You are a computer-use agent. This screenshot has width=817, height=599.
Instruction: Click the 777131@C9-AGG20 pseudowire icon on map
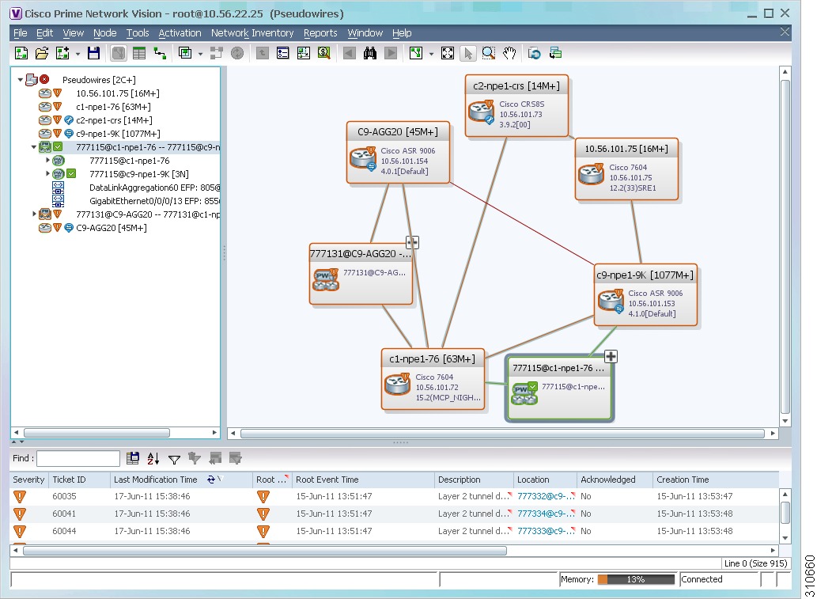pos(326,280)
